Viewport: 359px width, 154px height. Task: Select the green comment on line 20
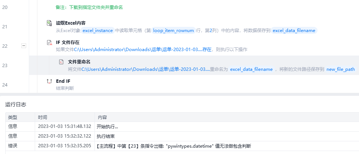(89, 7)
